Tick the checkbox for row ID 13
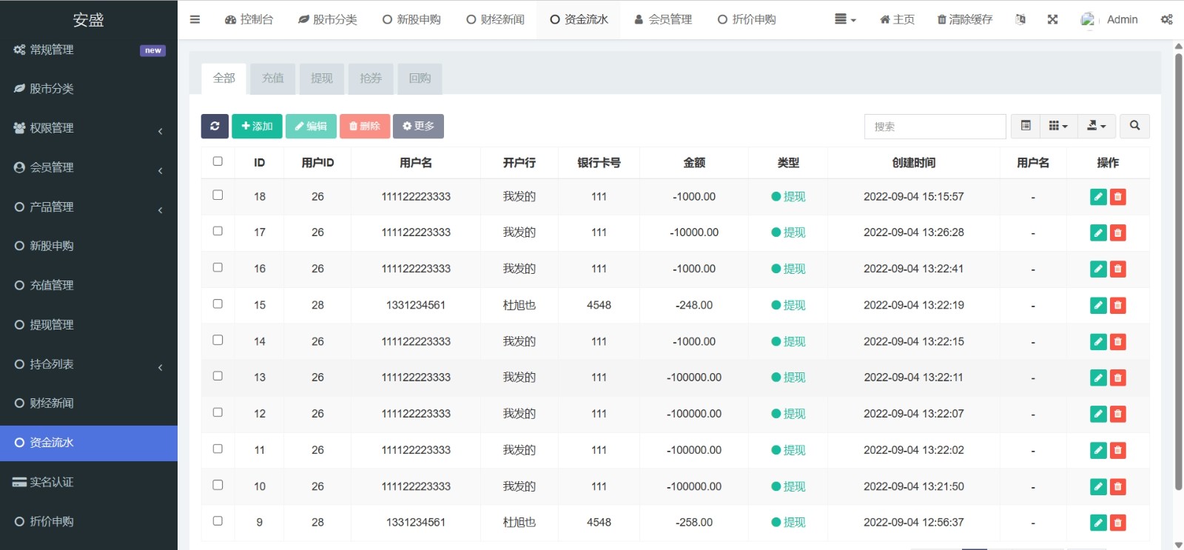 218,376
